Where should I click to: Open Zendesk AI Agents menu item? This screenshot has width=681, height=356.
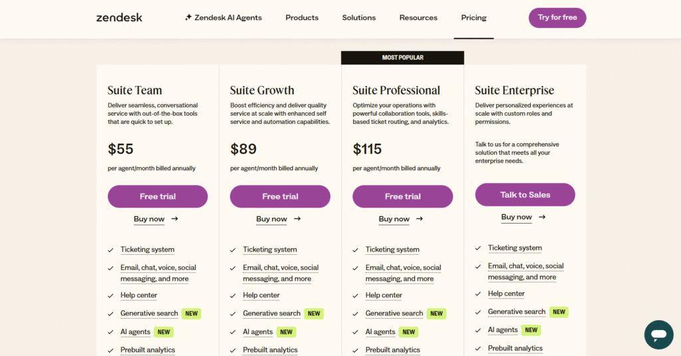click(228, 18)
